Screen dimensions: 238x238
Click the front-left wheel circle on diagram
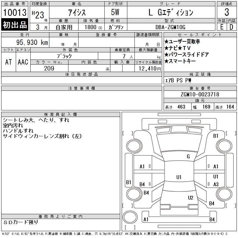pyautogui.click(x=134, y=146)
